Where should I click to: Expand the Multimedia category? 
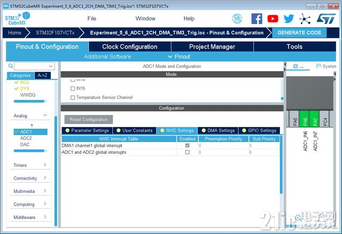click(x=45, y=191)
